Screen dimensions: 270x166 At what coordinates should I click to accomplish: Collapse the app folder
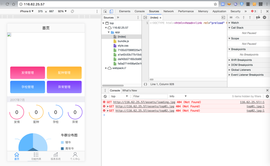[109, 32]
